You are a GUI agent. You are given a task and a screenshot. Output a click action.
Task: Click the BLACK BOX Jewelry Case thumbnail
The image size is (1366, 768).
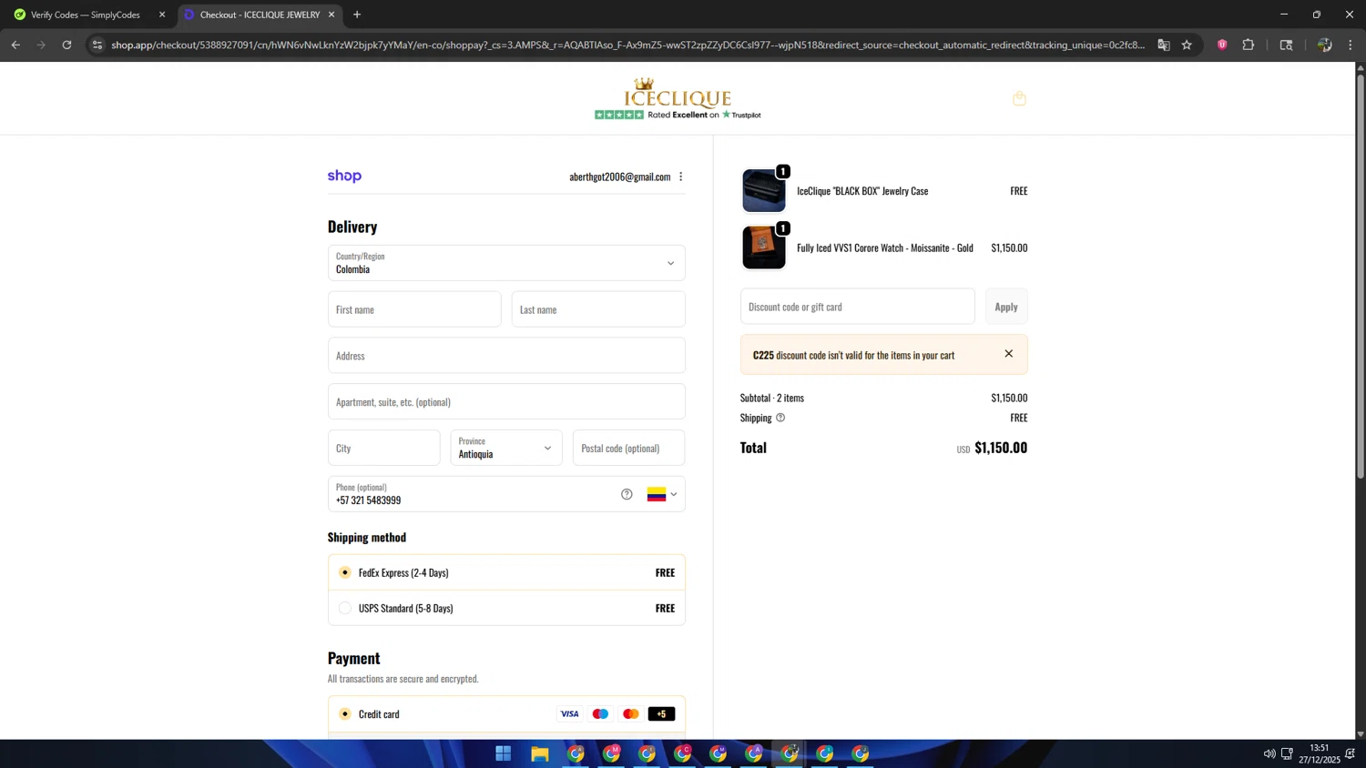pyautogui.click(x=764, y=191)
